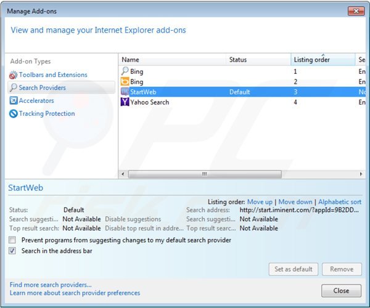The width and height of the screenshot is (370, 308).
Task: Uncheck Search in the address bar
Action: (12, 251)
